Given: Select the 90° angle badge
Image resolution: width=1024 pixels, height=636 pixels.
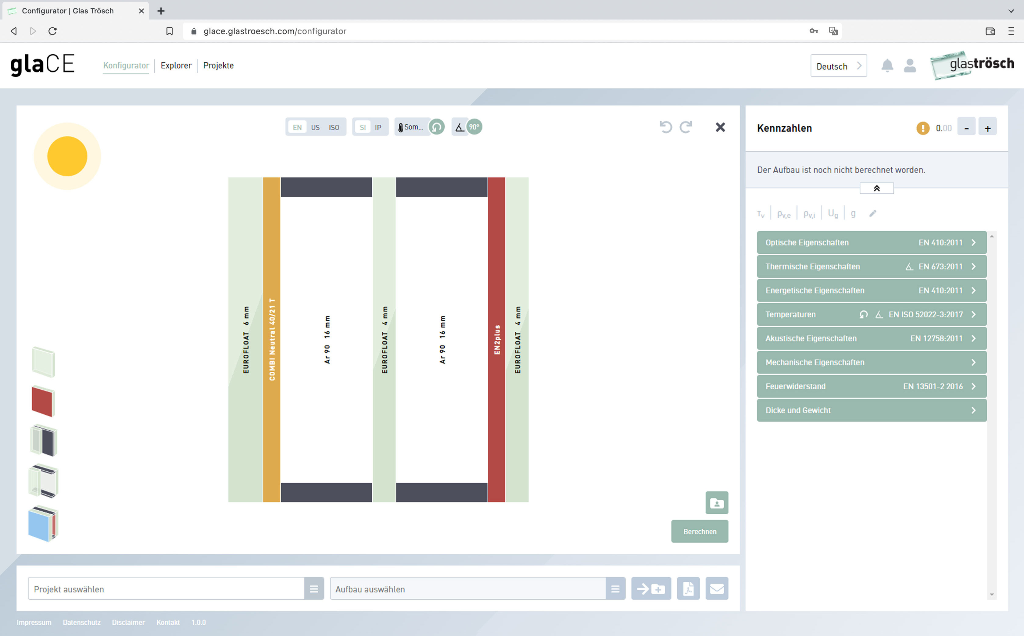Looking at the screenshot, I should click(x=474, y=127).
